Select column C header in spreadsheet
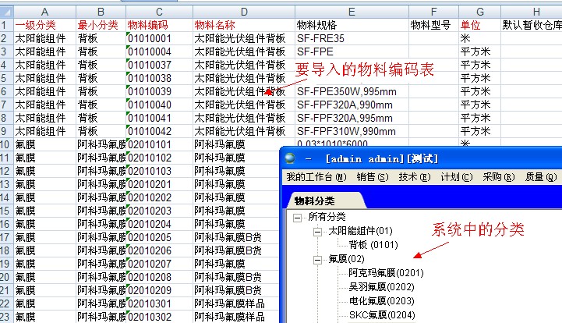The width and height of the screenshot is (562, 323). 159,12
